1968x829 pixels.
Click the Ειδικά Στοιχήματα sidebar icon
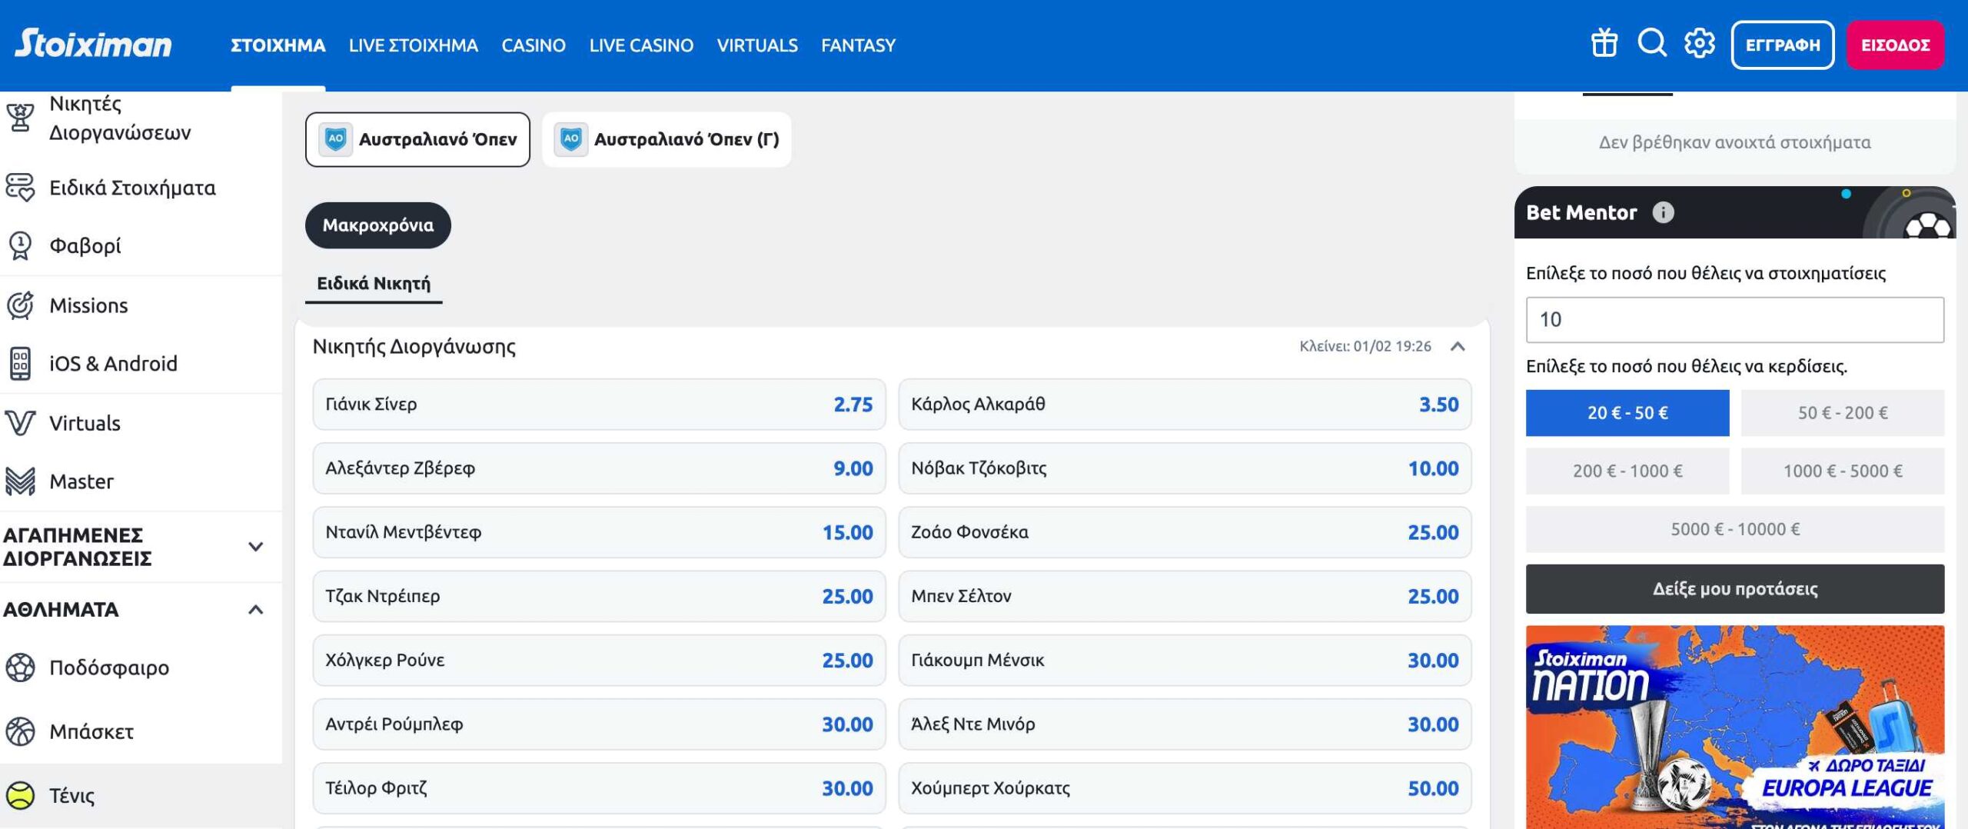(x=20, y=188)
